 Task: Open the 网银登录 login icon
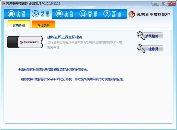coord(83,14)
